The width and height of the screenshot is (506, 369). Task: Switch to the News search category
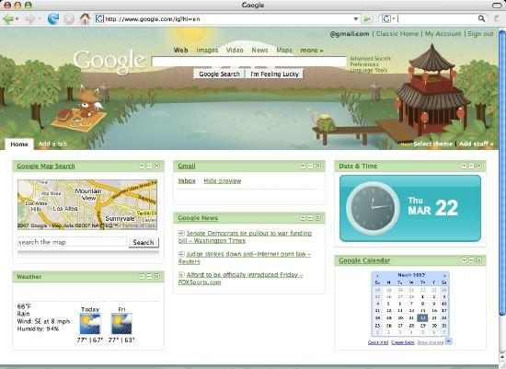point(259,51)
